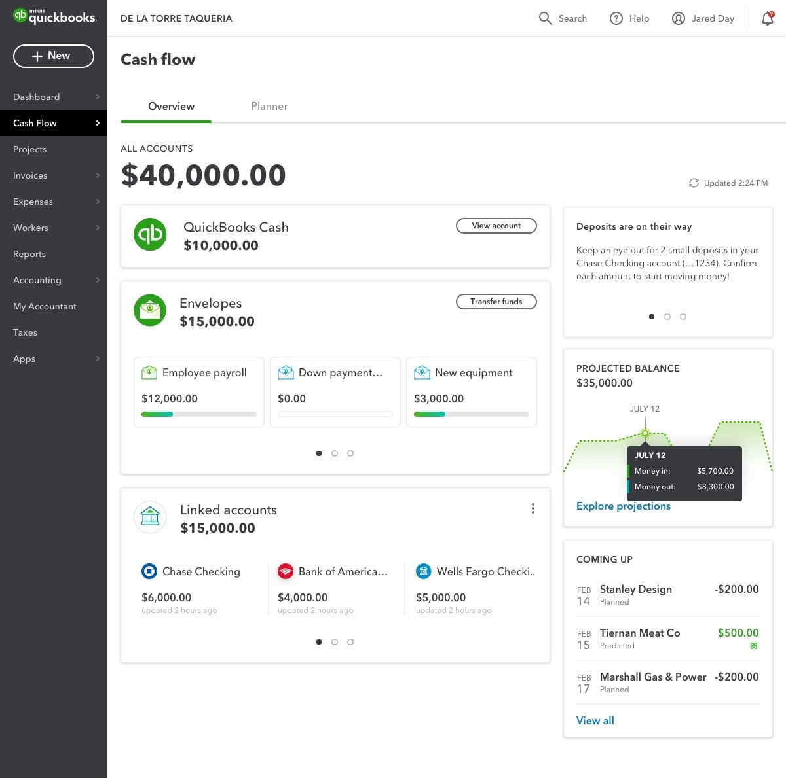786x778 pixels.
Task: Open the Explore projections link
Action: click(x=623, y=506)
